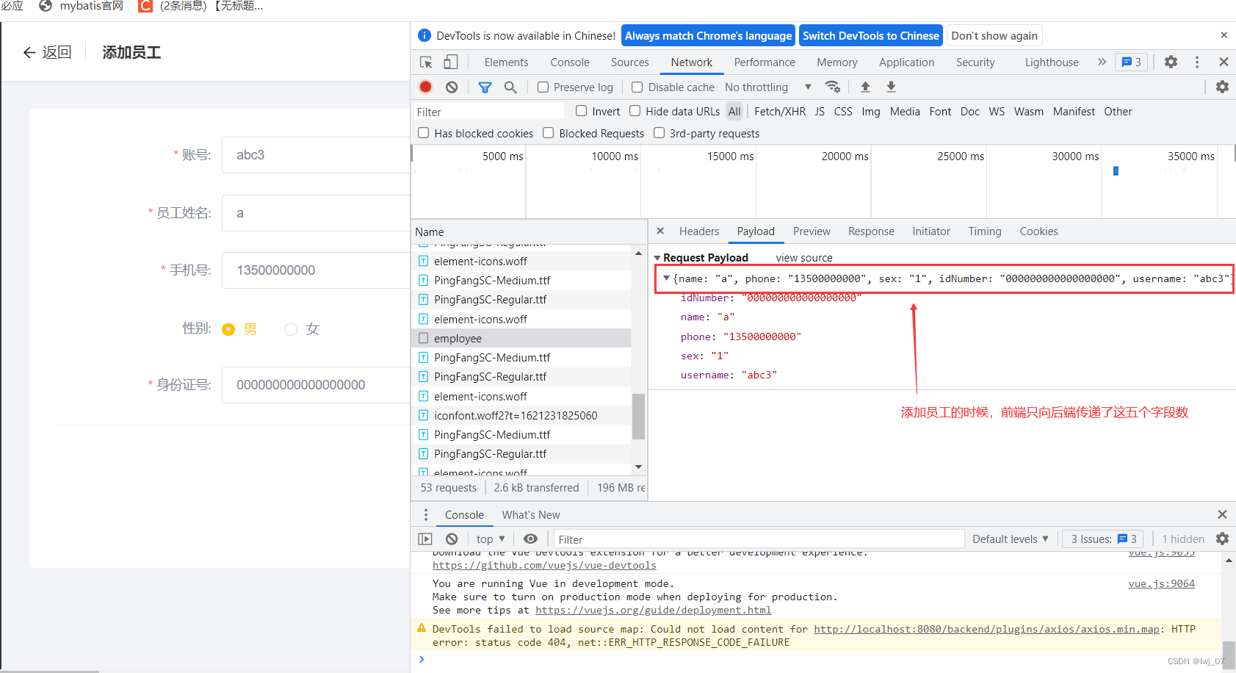
Task: Click the 3 messages issues badge
Action: click(1131, 62)
